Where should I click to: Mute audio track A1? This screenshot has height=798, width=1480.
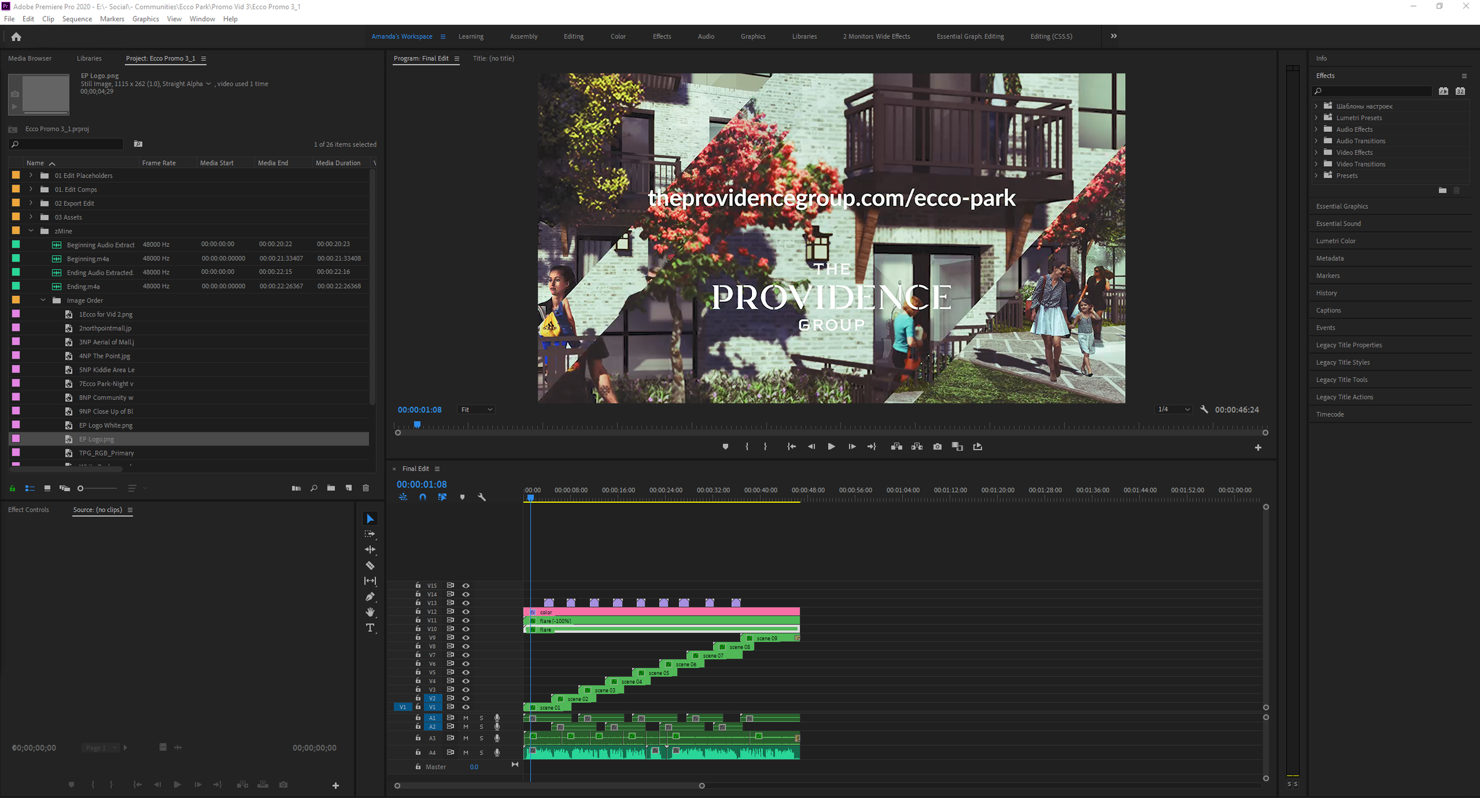click(x=466, y=718)
